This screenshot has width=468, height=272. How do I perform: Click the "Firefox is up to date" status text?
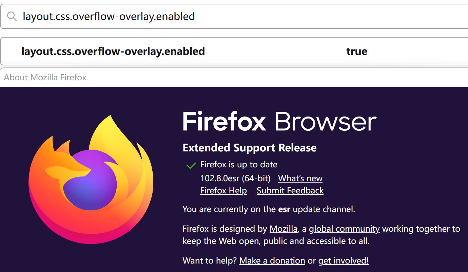coord(238,164)
